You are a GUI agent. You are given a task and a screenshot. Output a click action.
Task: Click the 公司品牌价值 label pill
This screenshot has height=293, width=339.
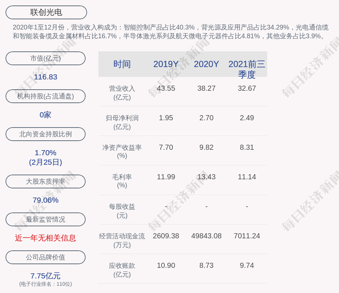(x=46, y=257)
